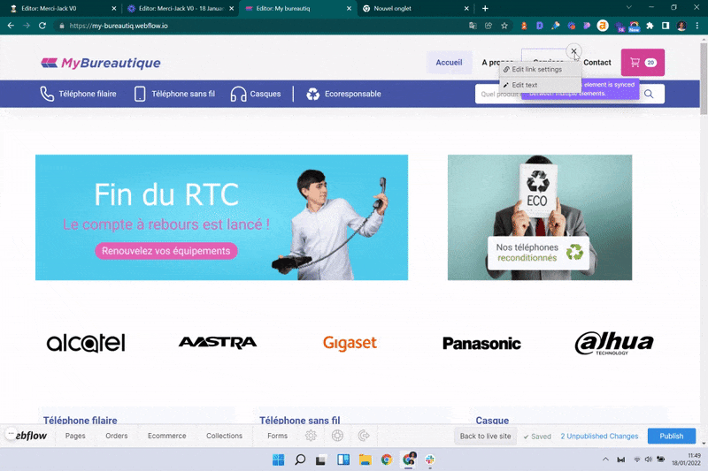708x471 pixels.
Task: Open Windows Start menu
Action: 278,460
